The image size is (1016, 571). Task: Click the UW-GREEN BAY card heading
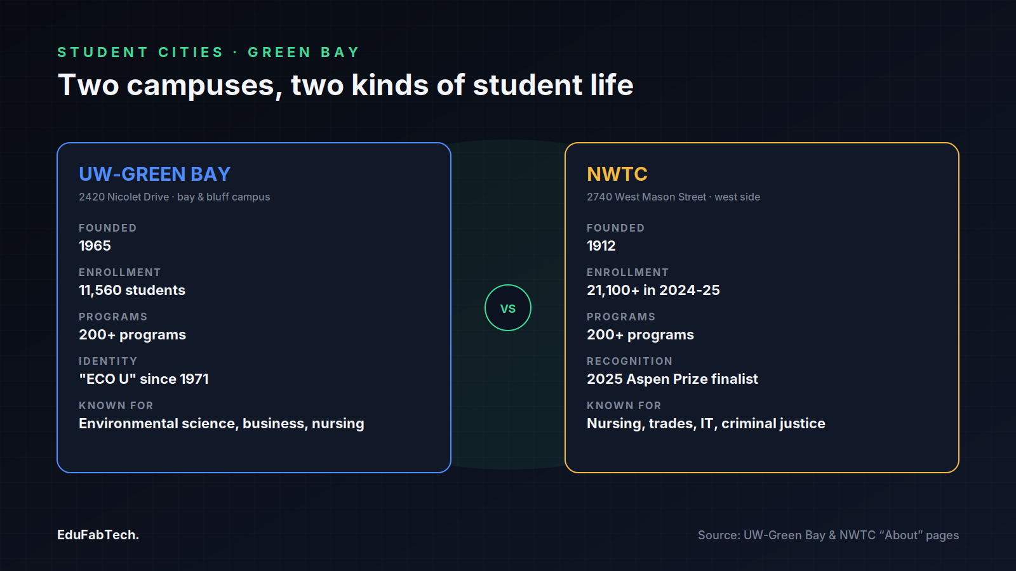tap(154, 174)
